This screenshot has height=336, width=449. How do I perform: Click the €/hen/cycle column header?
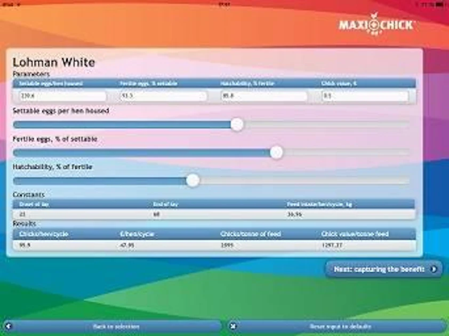coord(137,234)
